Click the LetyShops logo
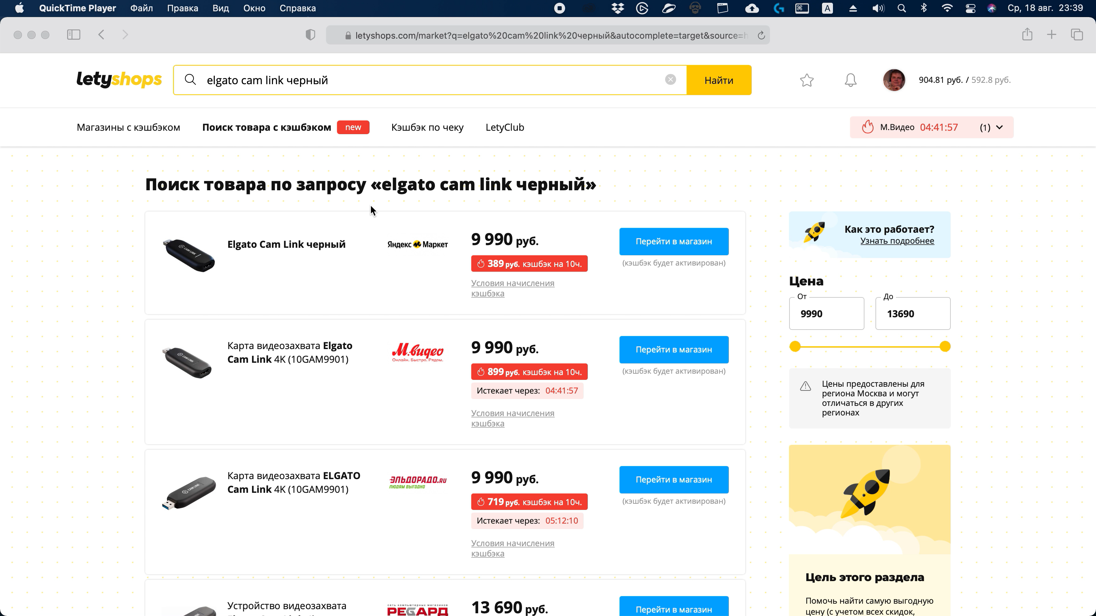The width and height of the screenshot is (1096, 616). pyautogui.click(x=119, y=79)
